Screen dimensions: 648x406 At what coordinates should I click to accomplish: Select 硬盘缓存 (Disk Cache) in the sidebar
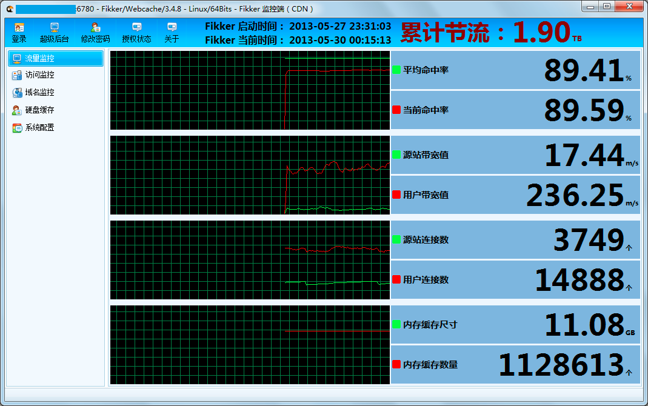[39, 110]
